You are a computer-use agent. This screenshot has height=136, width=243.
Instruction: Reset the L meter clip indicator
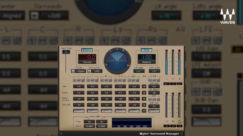click(x=167, y=51)
